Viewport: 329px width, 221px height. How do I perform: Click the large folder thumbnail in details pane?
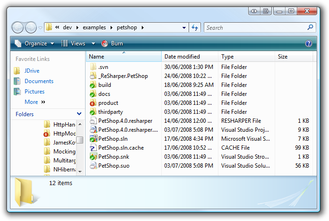(x=25, y=192)
